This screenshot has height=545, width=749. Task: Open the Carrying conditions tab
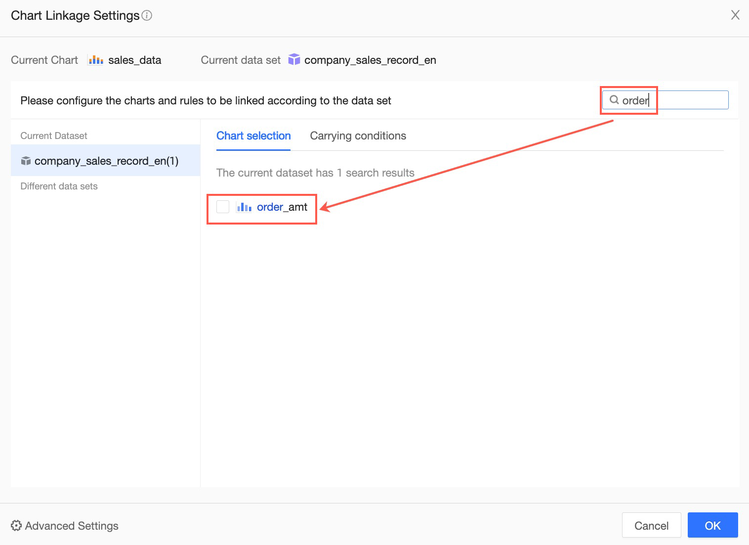358,136
